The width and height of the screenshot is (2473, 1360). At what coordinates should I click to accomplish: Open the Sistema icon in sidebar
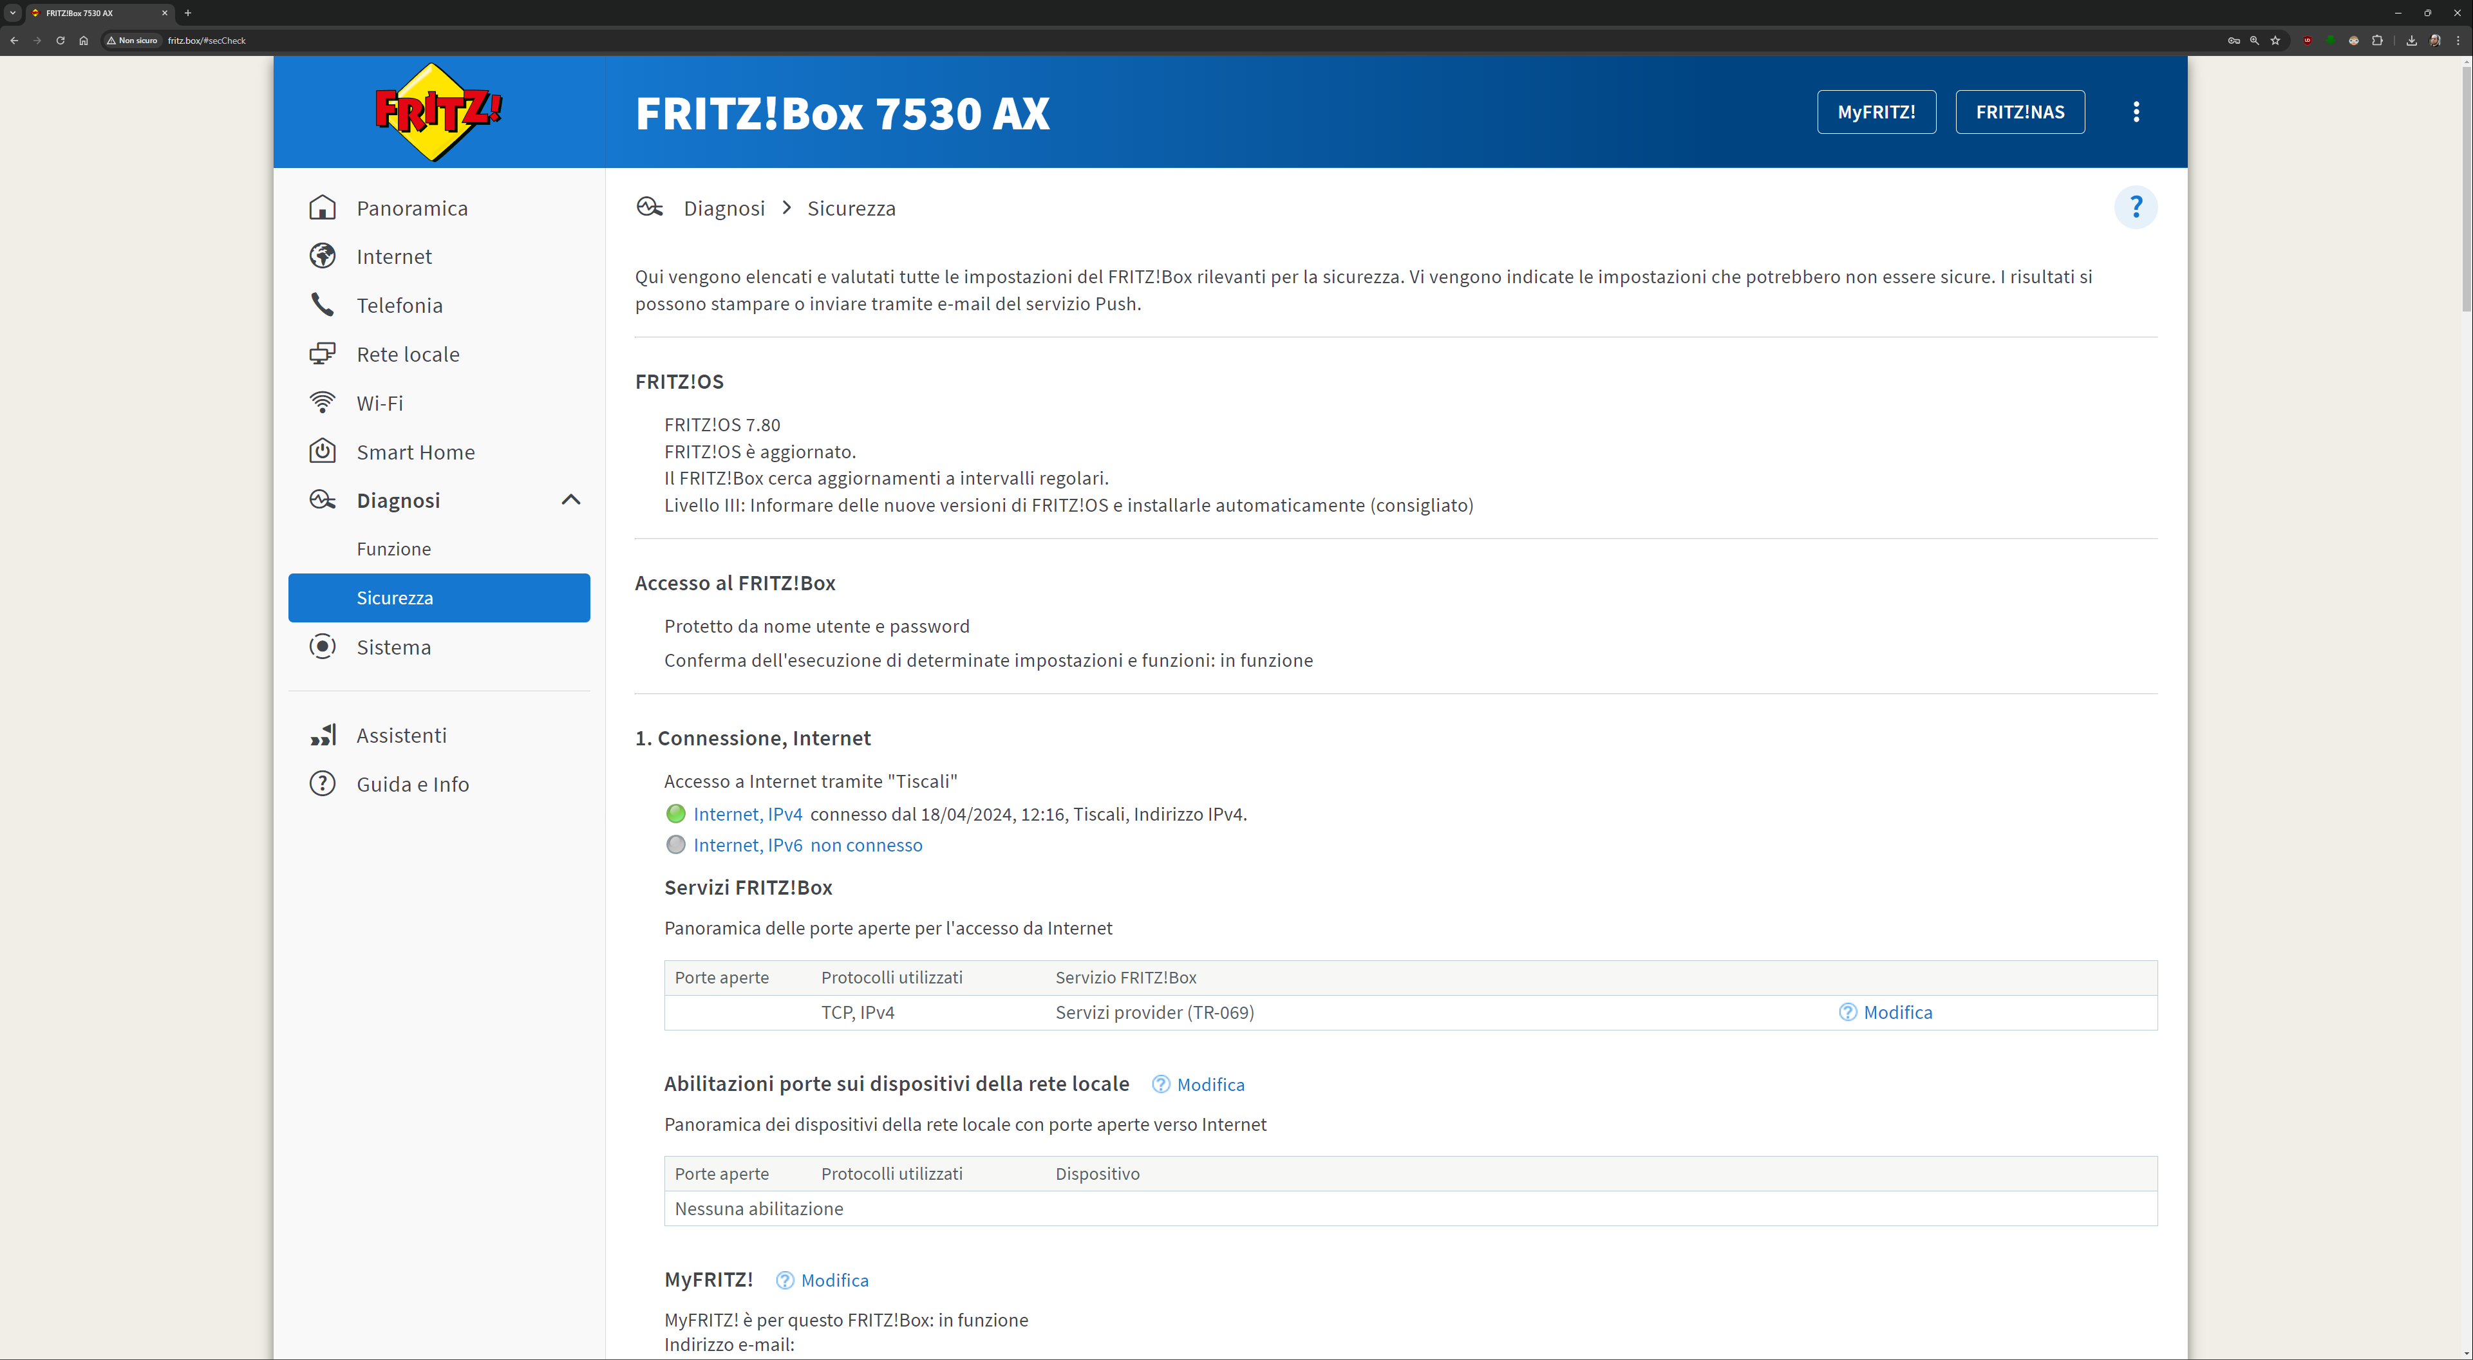pos(323,647)
